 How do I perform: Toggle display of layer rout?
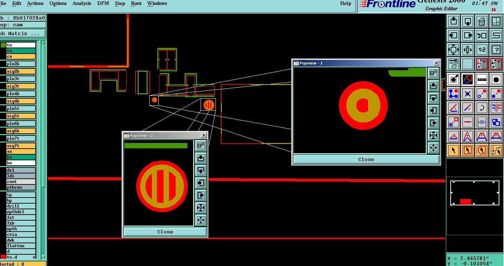(21, 182)
